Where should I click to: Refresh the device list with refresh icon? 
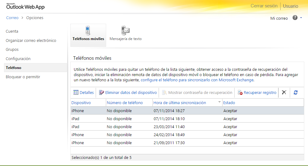click(x=296, y=92)
